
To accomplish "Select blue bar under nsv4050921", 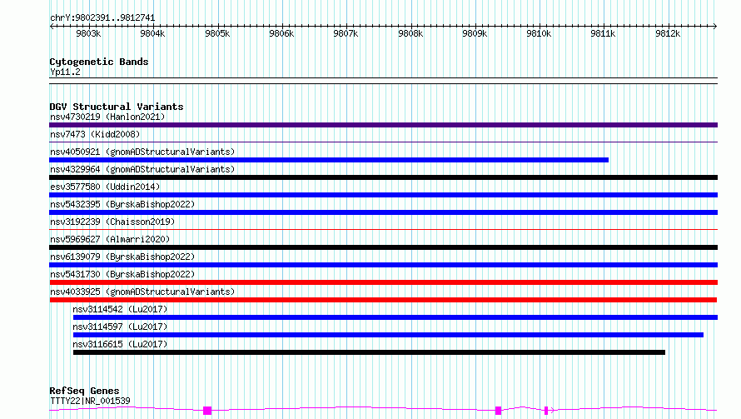I will 329,160.
